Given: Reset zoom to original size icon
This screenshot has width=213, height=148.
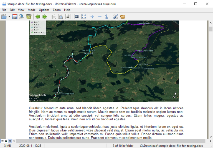Looking at the screenshot, I should coord(106,17).
